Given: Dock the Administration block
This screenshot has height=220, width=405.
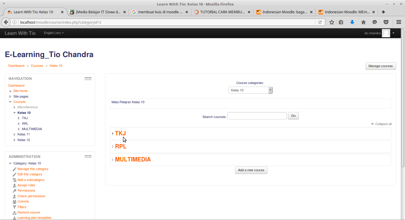Looking at the screenshot, I should [x=90, y=156].
